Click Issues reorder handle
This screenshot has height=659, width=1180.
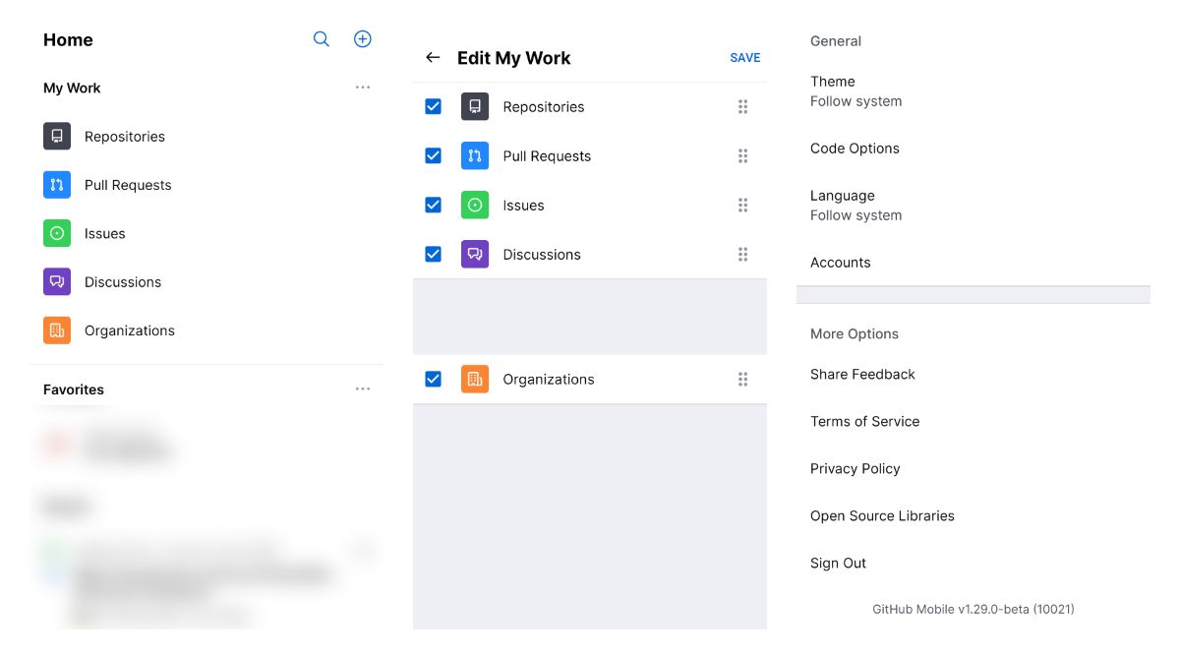click(742, 205)
